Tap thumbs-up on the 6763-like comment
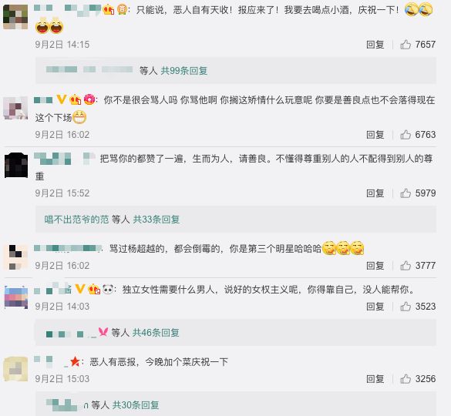This screenshot has width=451, height=416. (406, 135)
